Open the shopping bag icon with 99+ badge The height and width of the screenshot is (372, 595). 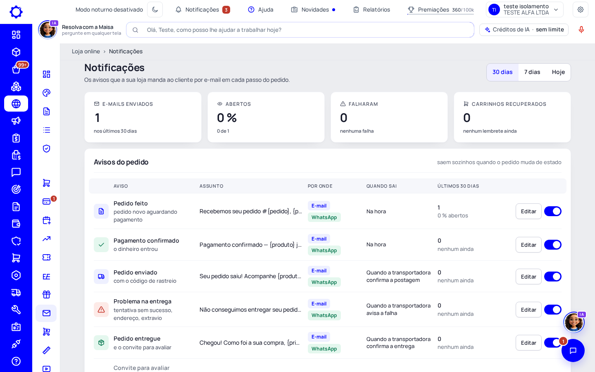click(16, 69)
